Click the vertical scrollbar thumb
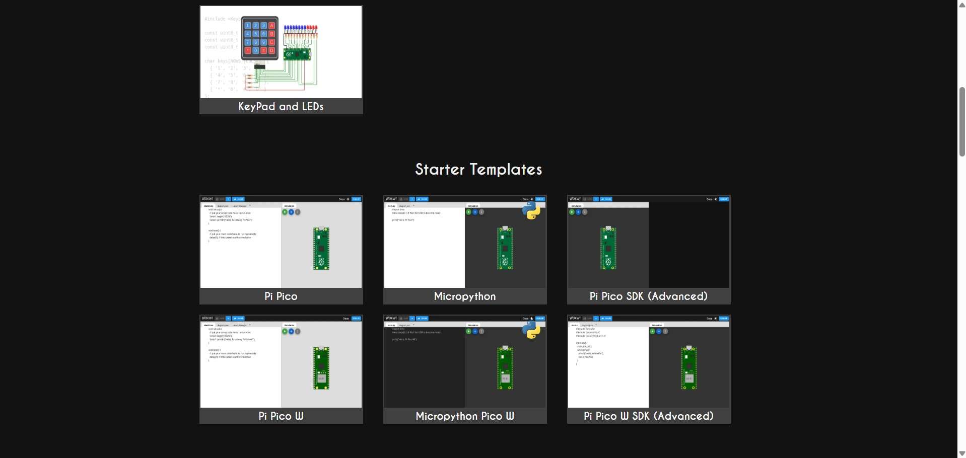The height and width of the screenshot is (458, 966). 962,122
